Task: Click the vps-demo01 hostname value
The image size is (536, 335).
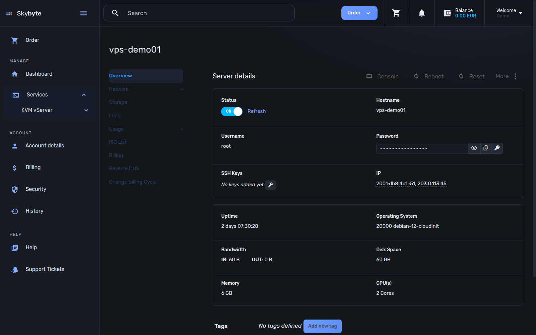Action: coord(391,110)
